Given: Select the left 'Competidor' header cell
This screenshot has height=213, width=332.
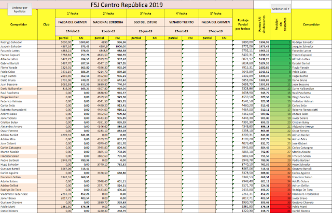Looking at the screenshot, I should (19, 24).
